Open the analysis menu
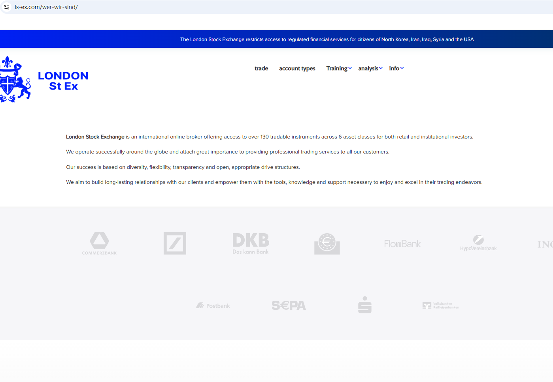The height and width of the screenshot is (382, 553). click(368, 68)
